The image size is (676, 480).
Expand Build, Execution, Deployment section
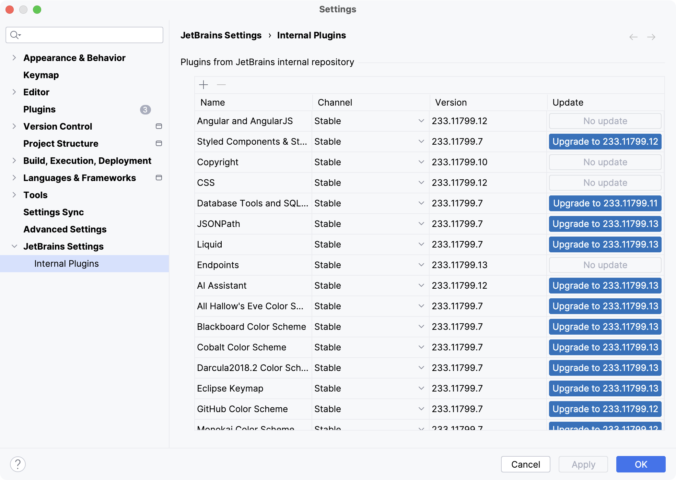14,160
